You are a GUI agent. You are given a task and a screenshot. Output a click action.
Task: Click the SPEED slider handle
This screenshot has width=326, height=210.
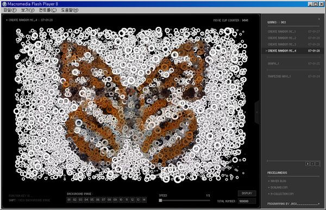pyautogui.click(x=160, y=200)
